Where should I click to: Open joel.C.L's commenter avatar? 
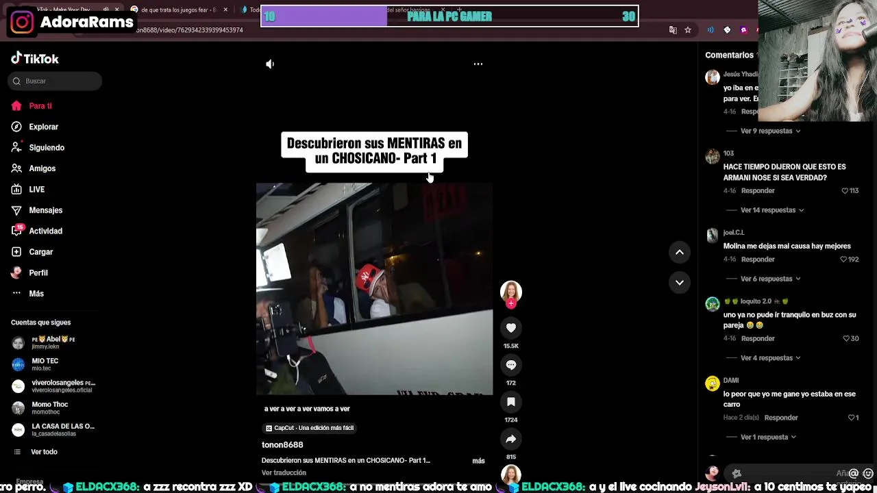coord(713,236)
